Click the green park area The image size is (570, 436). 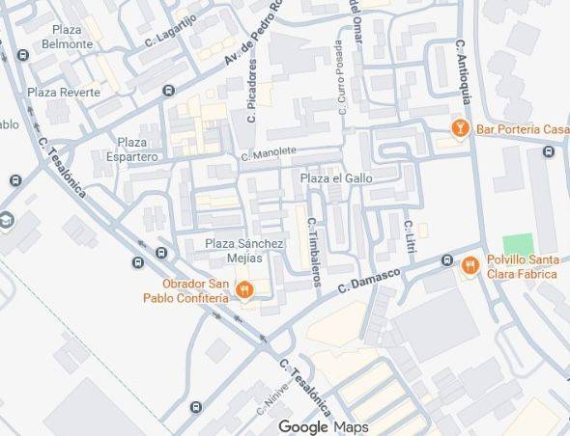tap(519, 245)
